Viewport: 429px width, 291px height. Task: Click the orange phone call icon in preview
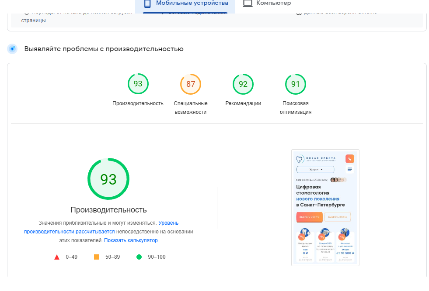pos(349,159)
